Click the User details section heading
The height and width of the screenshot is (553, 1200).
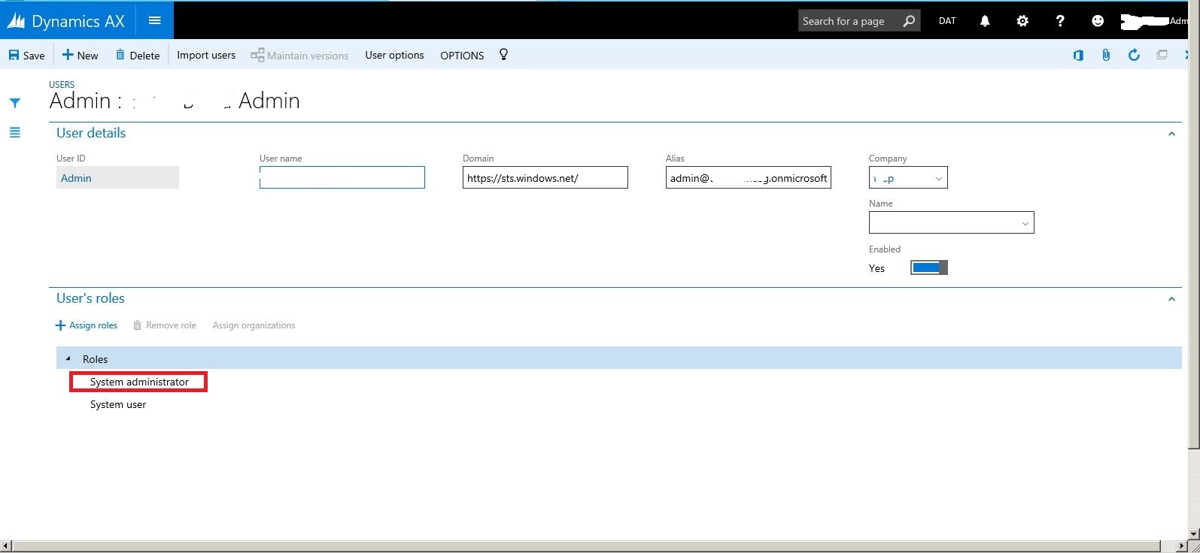[91, 133]
